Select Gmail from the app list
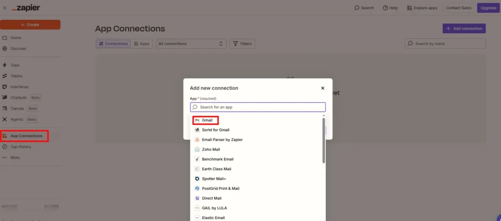Screen dimensions: 501x221 (x=255, y=120)
